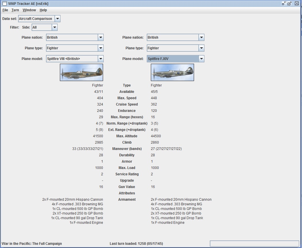Click the Cruise Speed row label
Image resolution: width=302 pixels, height=248 pixels.
tap(127, 104)
